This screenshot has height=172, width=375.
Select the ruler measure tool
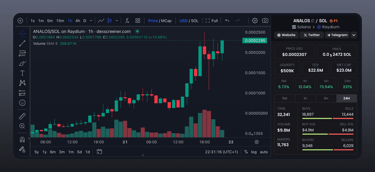(x=22, y=116)
